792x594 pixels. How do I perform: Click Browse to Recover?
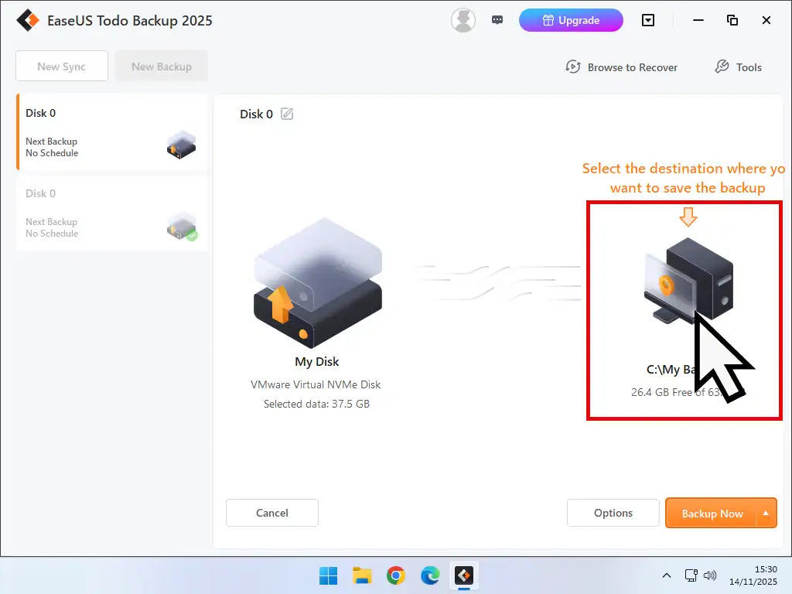point(621,67)
